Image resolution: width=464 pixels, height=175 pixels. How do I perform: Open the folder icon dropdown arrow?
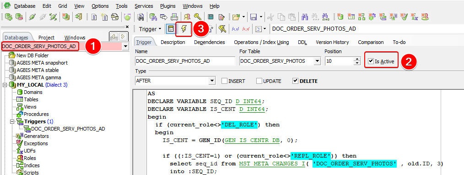[243, 17]
